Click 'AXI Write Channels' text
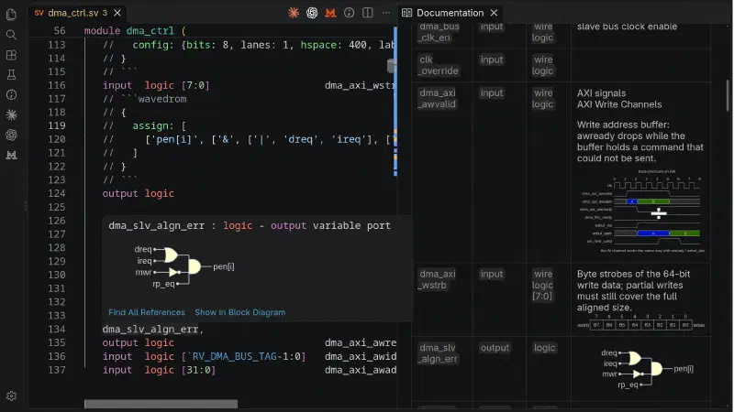Viewport: 734px width, 412px height. [618, 104]
